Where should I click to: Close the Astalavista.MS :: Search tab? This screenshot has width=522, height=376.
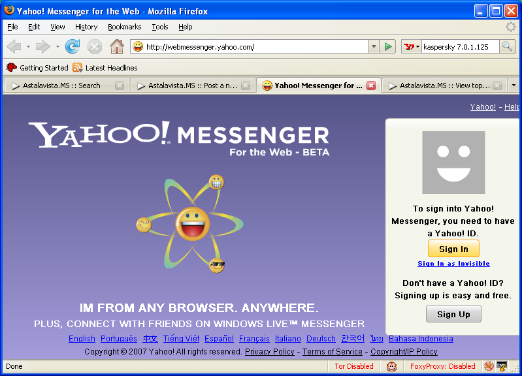(120, 86)
